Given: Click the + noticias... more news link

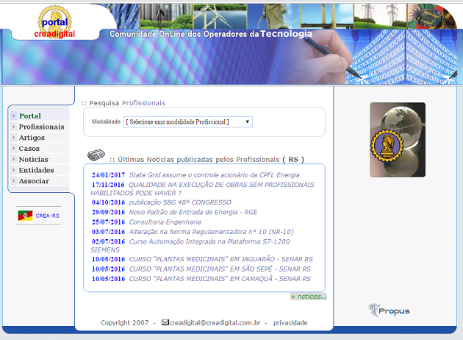Looking at the screenshot, I should (x=309, y=297).
